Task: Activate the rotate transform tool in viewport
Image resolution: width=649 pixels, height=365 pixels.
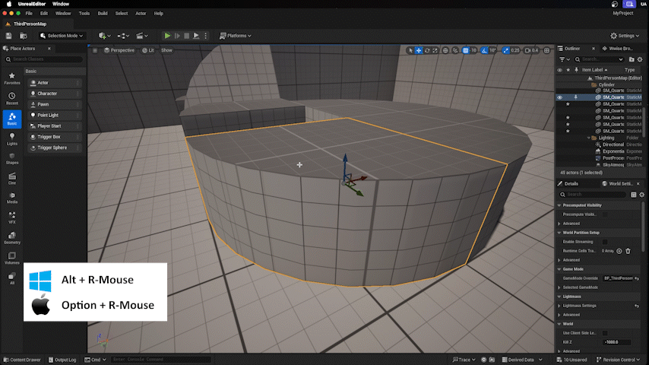Action: pyautogui.click(x=427, y=50)
